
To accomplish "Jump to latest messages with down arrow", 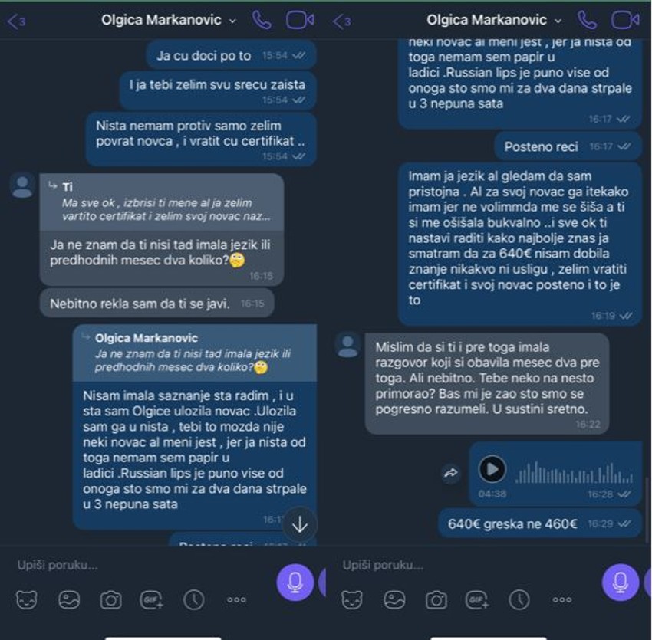I will 300,525.
